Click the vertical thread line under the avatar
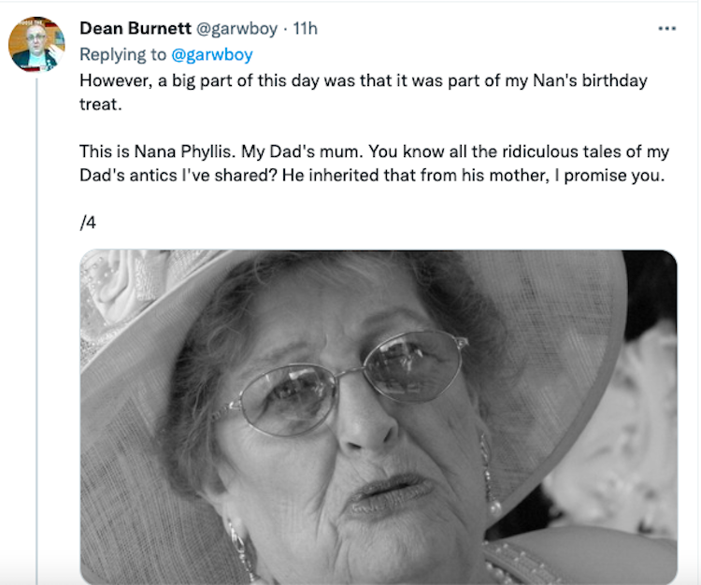 (37, 327)
